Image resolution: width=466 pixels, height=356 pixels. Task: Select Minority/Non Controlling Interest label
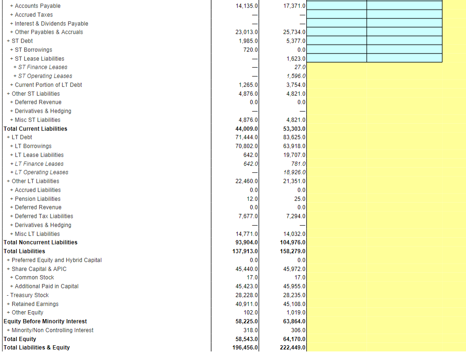click(x=52, y=330)
